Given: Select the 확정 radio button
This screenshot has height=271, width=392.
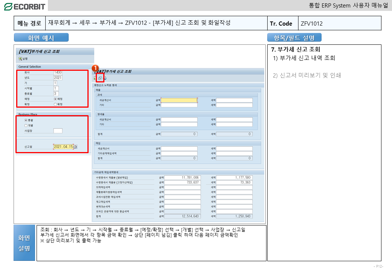Looking at the screenshot, I should (55, 104).
